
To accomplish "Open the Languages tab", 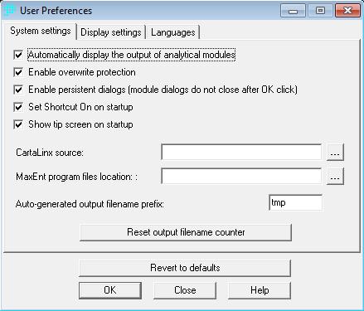I will (173, 32).
